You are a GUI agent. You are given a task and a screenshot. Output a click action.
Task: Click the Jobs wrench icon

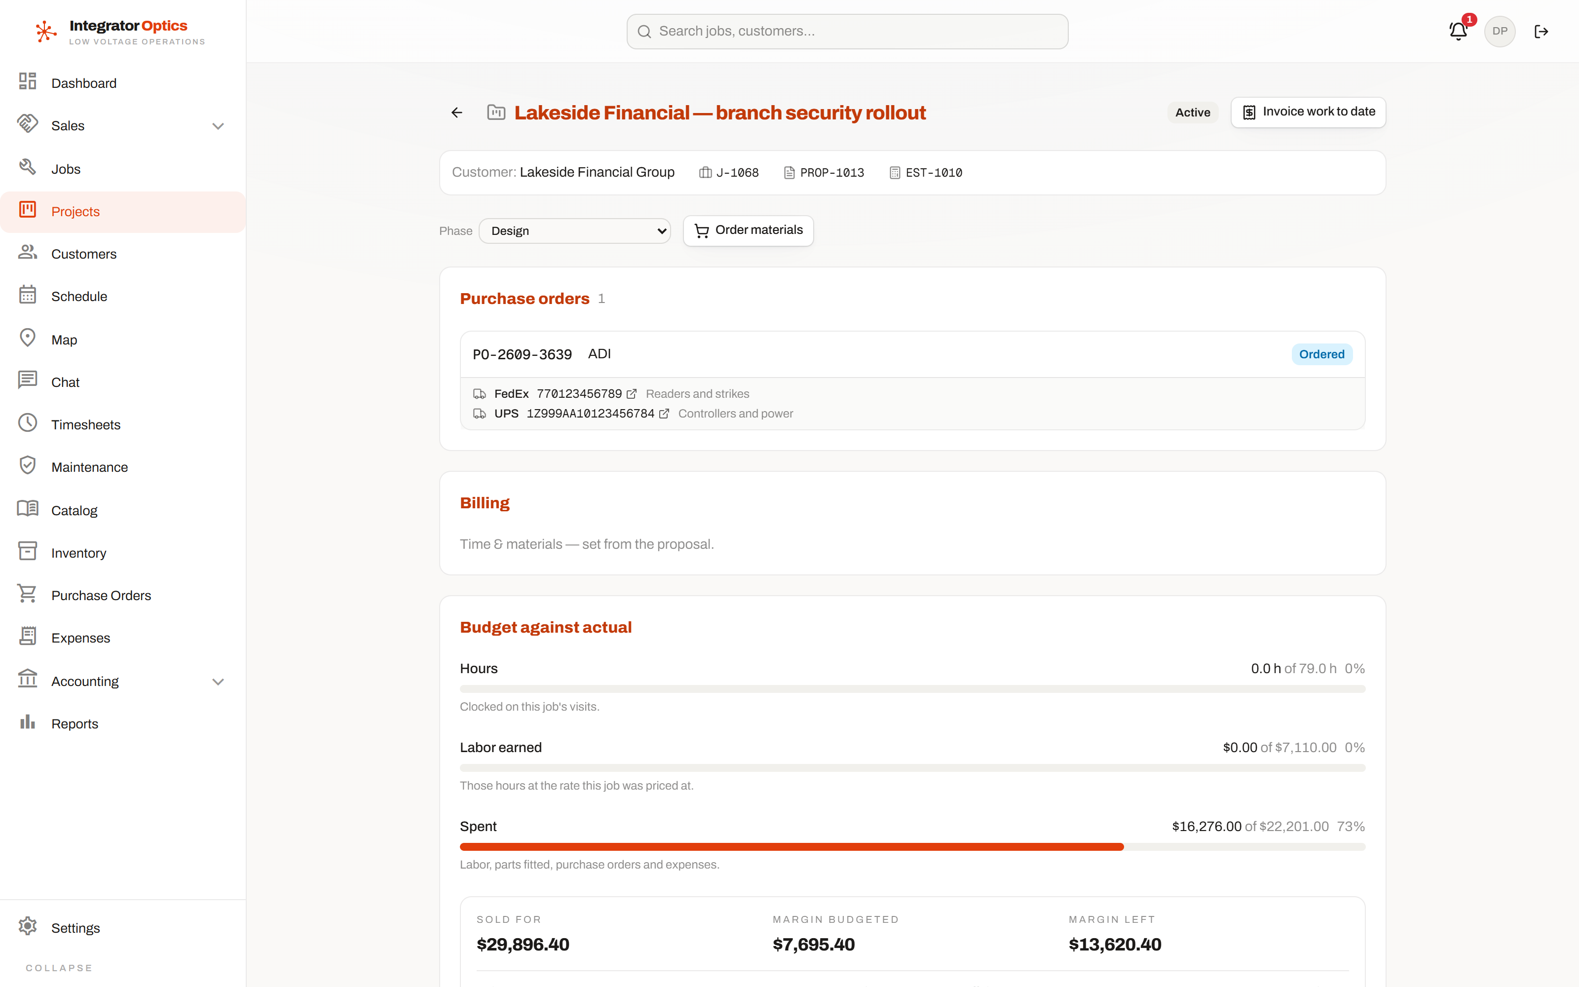coord(28,167)
